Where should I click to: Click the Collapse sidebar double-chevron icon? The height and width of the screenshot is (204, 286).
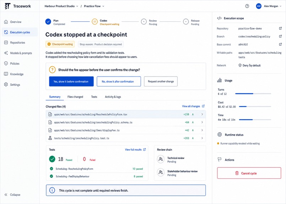6,195
